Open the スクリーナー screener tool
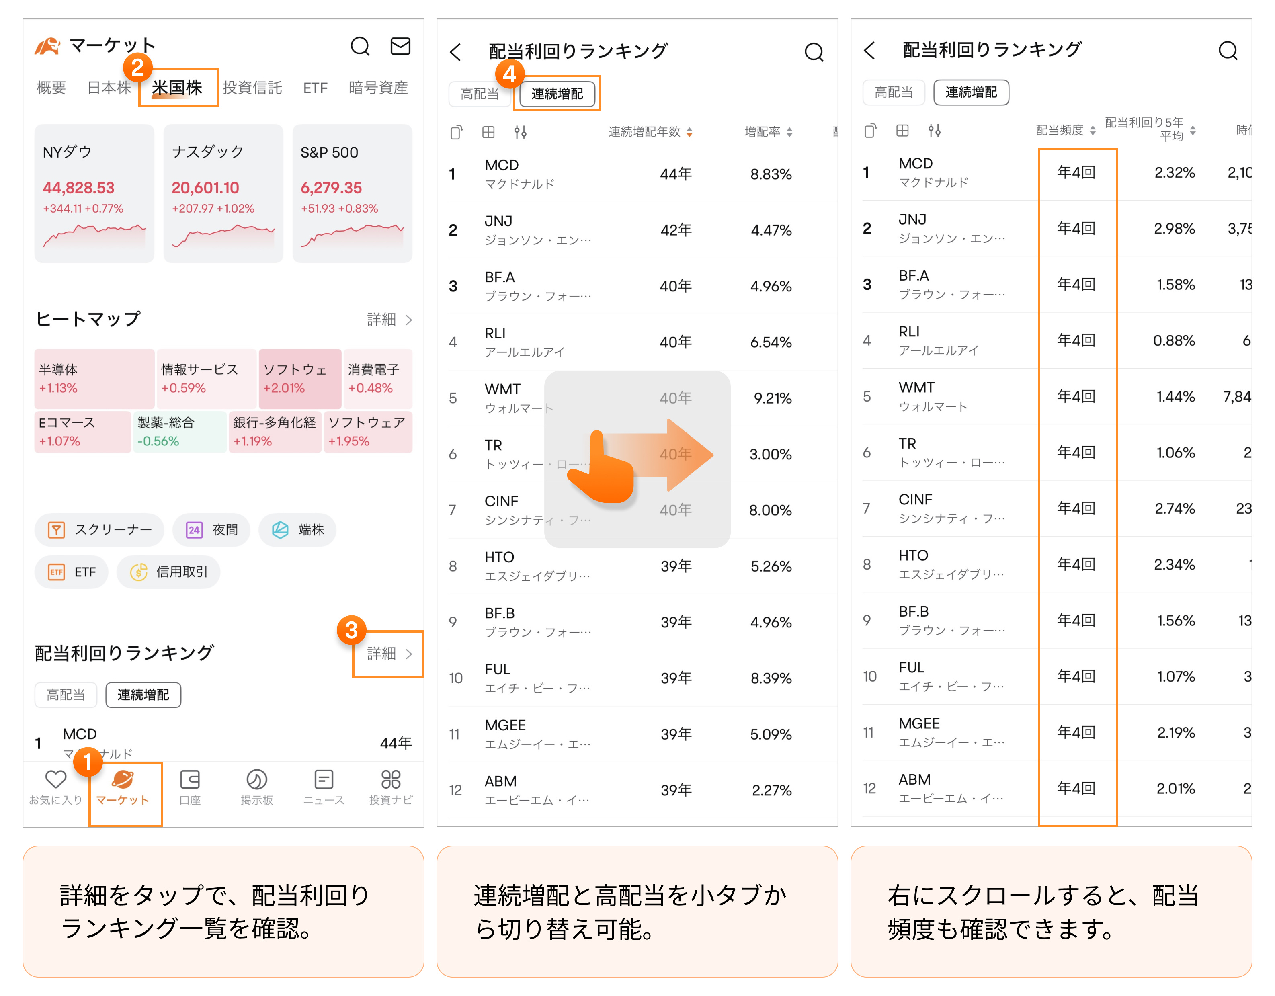The height and width of the screenshot is (996, 1275). click(x=99, y=529)
